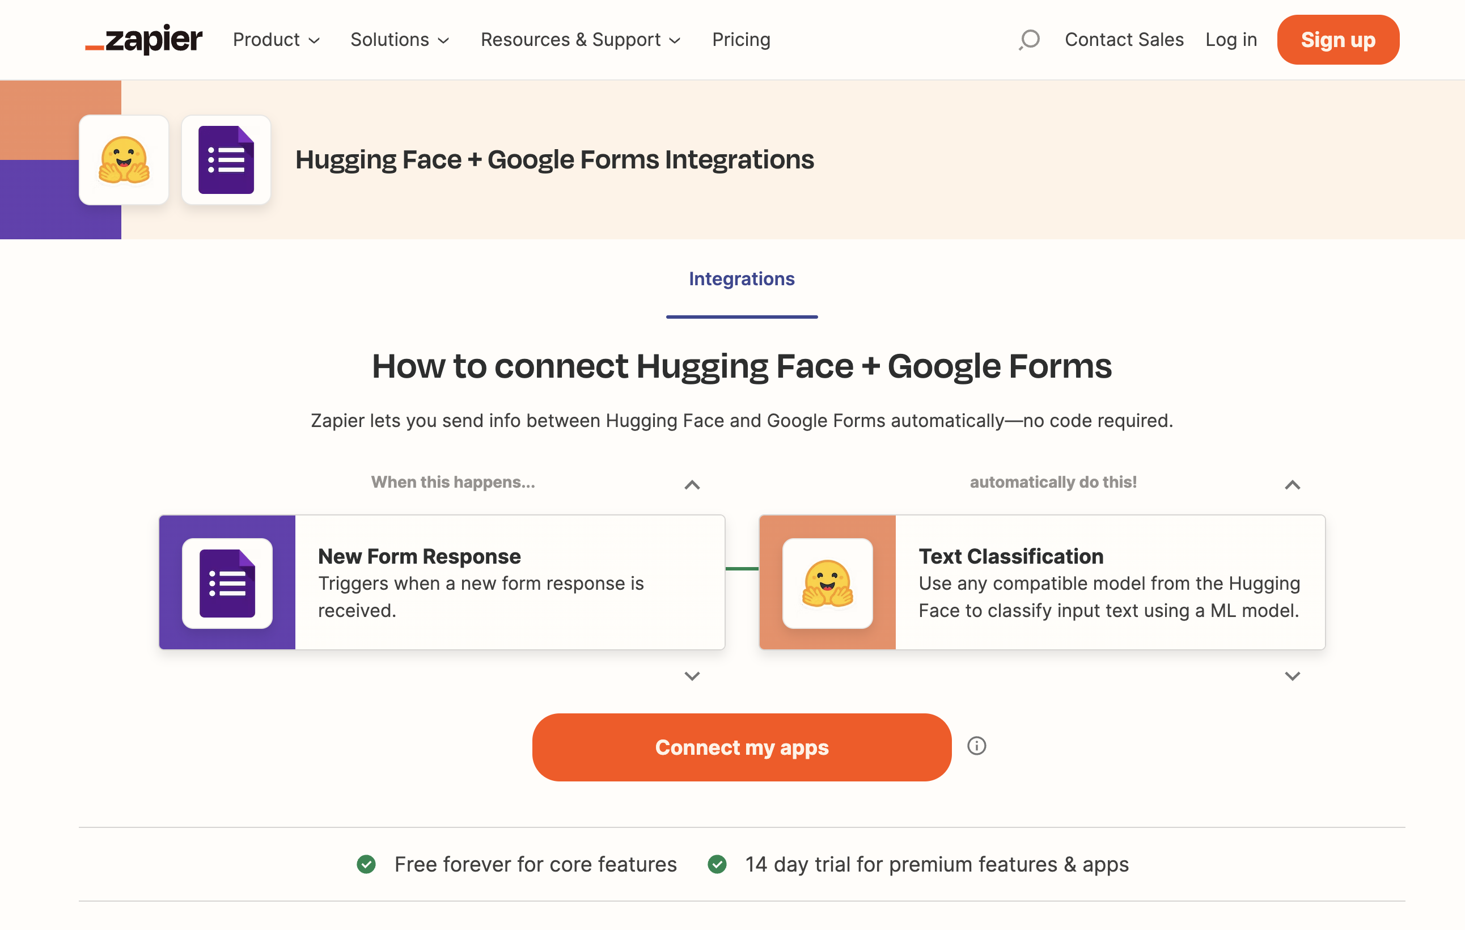Click green checkmark beside Free forever text
Screen dimensions: 1465x930
point(366,864)
